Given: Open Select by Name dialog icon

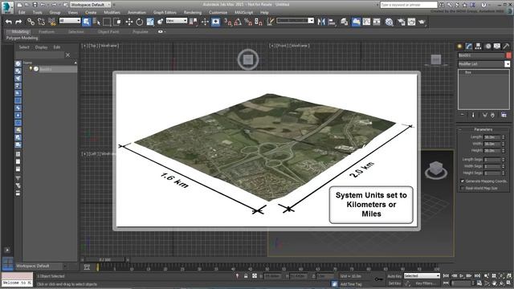Looking at the screenshot, I should [96, 22].
